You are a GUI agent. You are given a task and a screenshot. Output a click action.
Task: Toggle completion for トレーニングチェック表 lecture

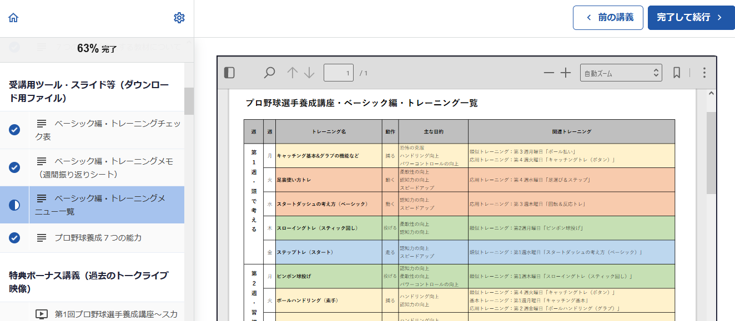(x=14, y=130)
